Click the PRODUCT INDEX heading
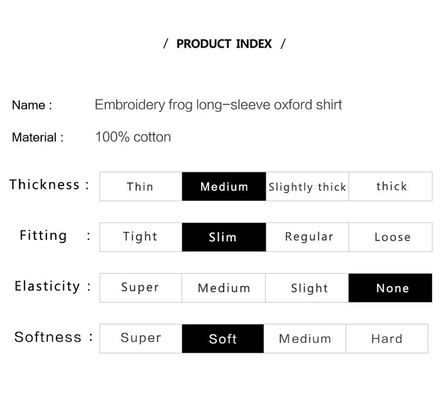 pyautogui.click(x=224, y=44)
